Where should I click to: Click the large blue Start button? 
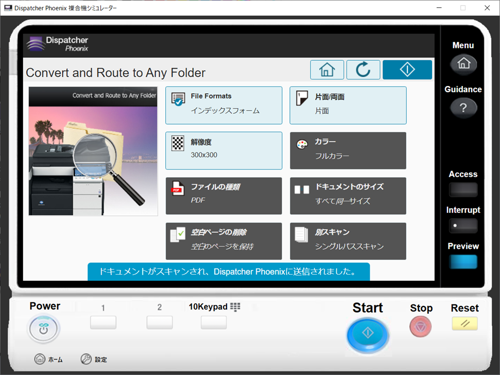(x=368, y=334)
